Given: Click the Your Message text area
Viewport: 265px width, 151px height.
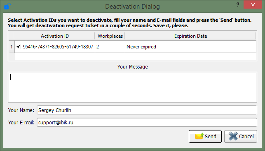Looking at the screenshot, I should (x=133, y=87).
